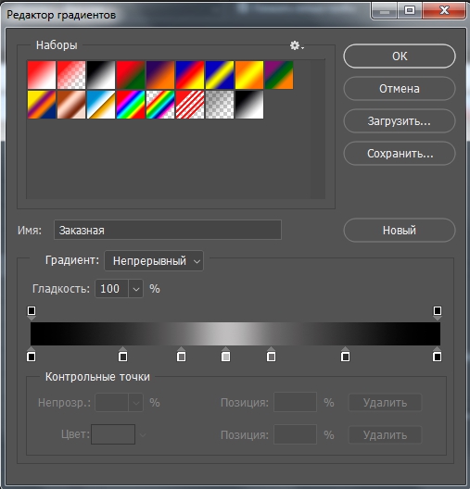Click the black-gray-black gradient preview bar
The height and width of the screenshot is (489, 470).
tap(235, 333)
